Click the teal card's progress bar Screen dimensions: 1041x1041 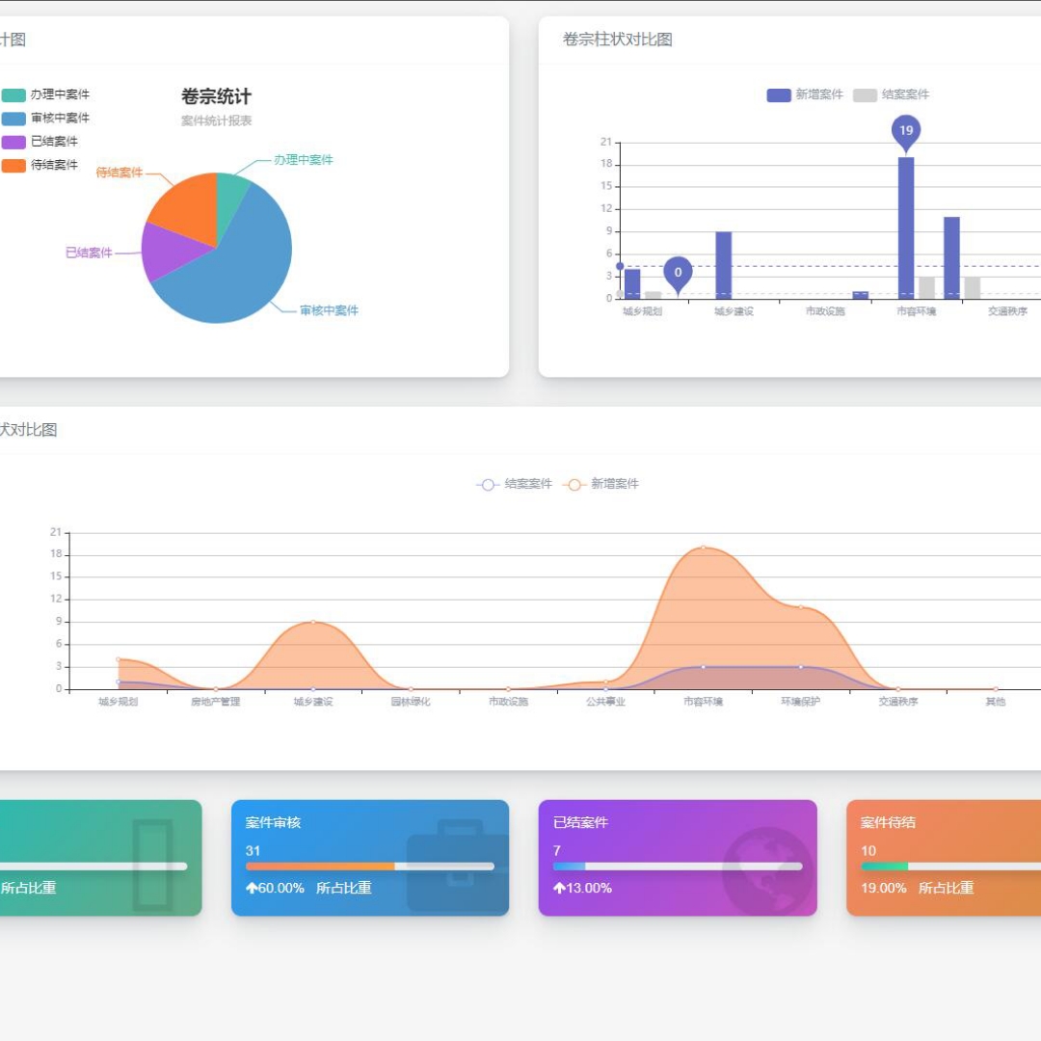tap(93, 867)
